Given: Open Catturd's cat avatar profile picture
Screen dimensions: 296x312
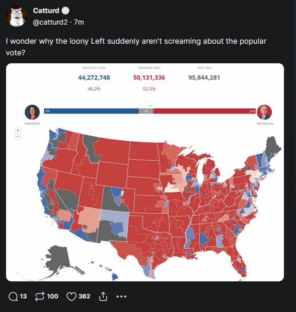Looking at the screenshot, I should 16,17.
